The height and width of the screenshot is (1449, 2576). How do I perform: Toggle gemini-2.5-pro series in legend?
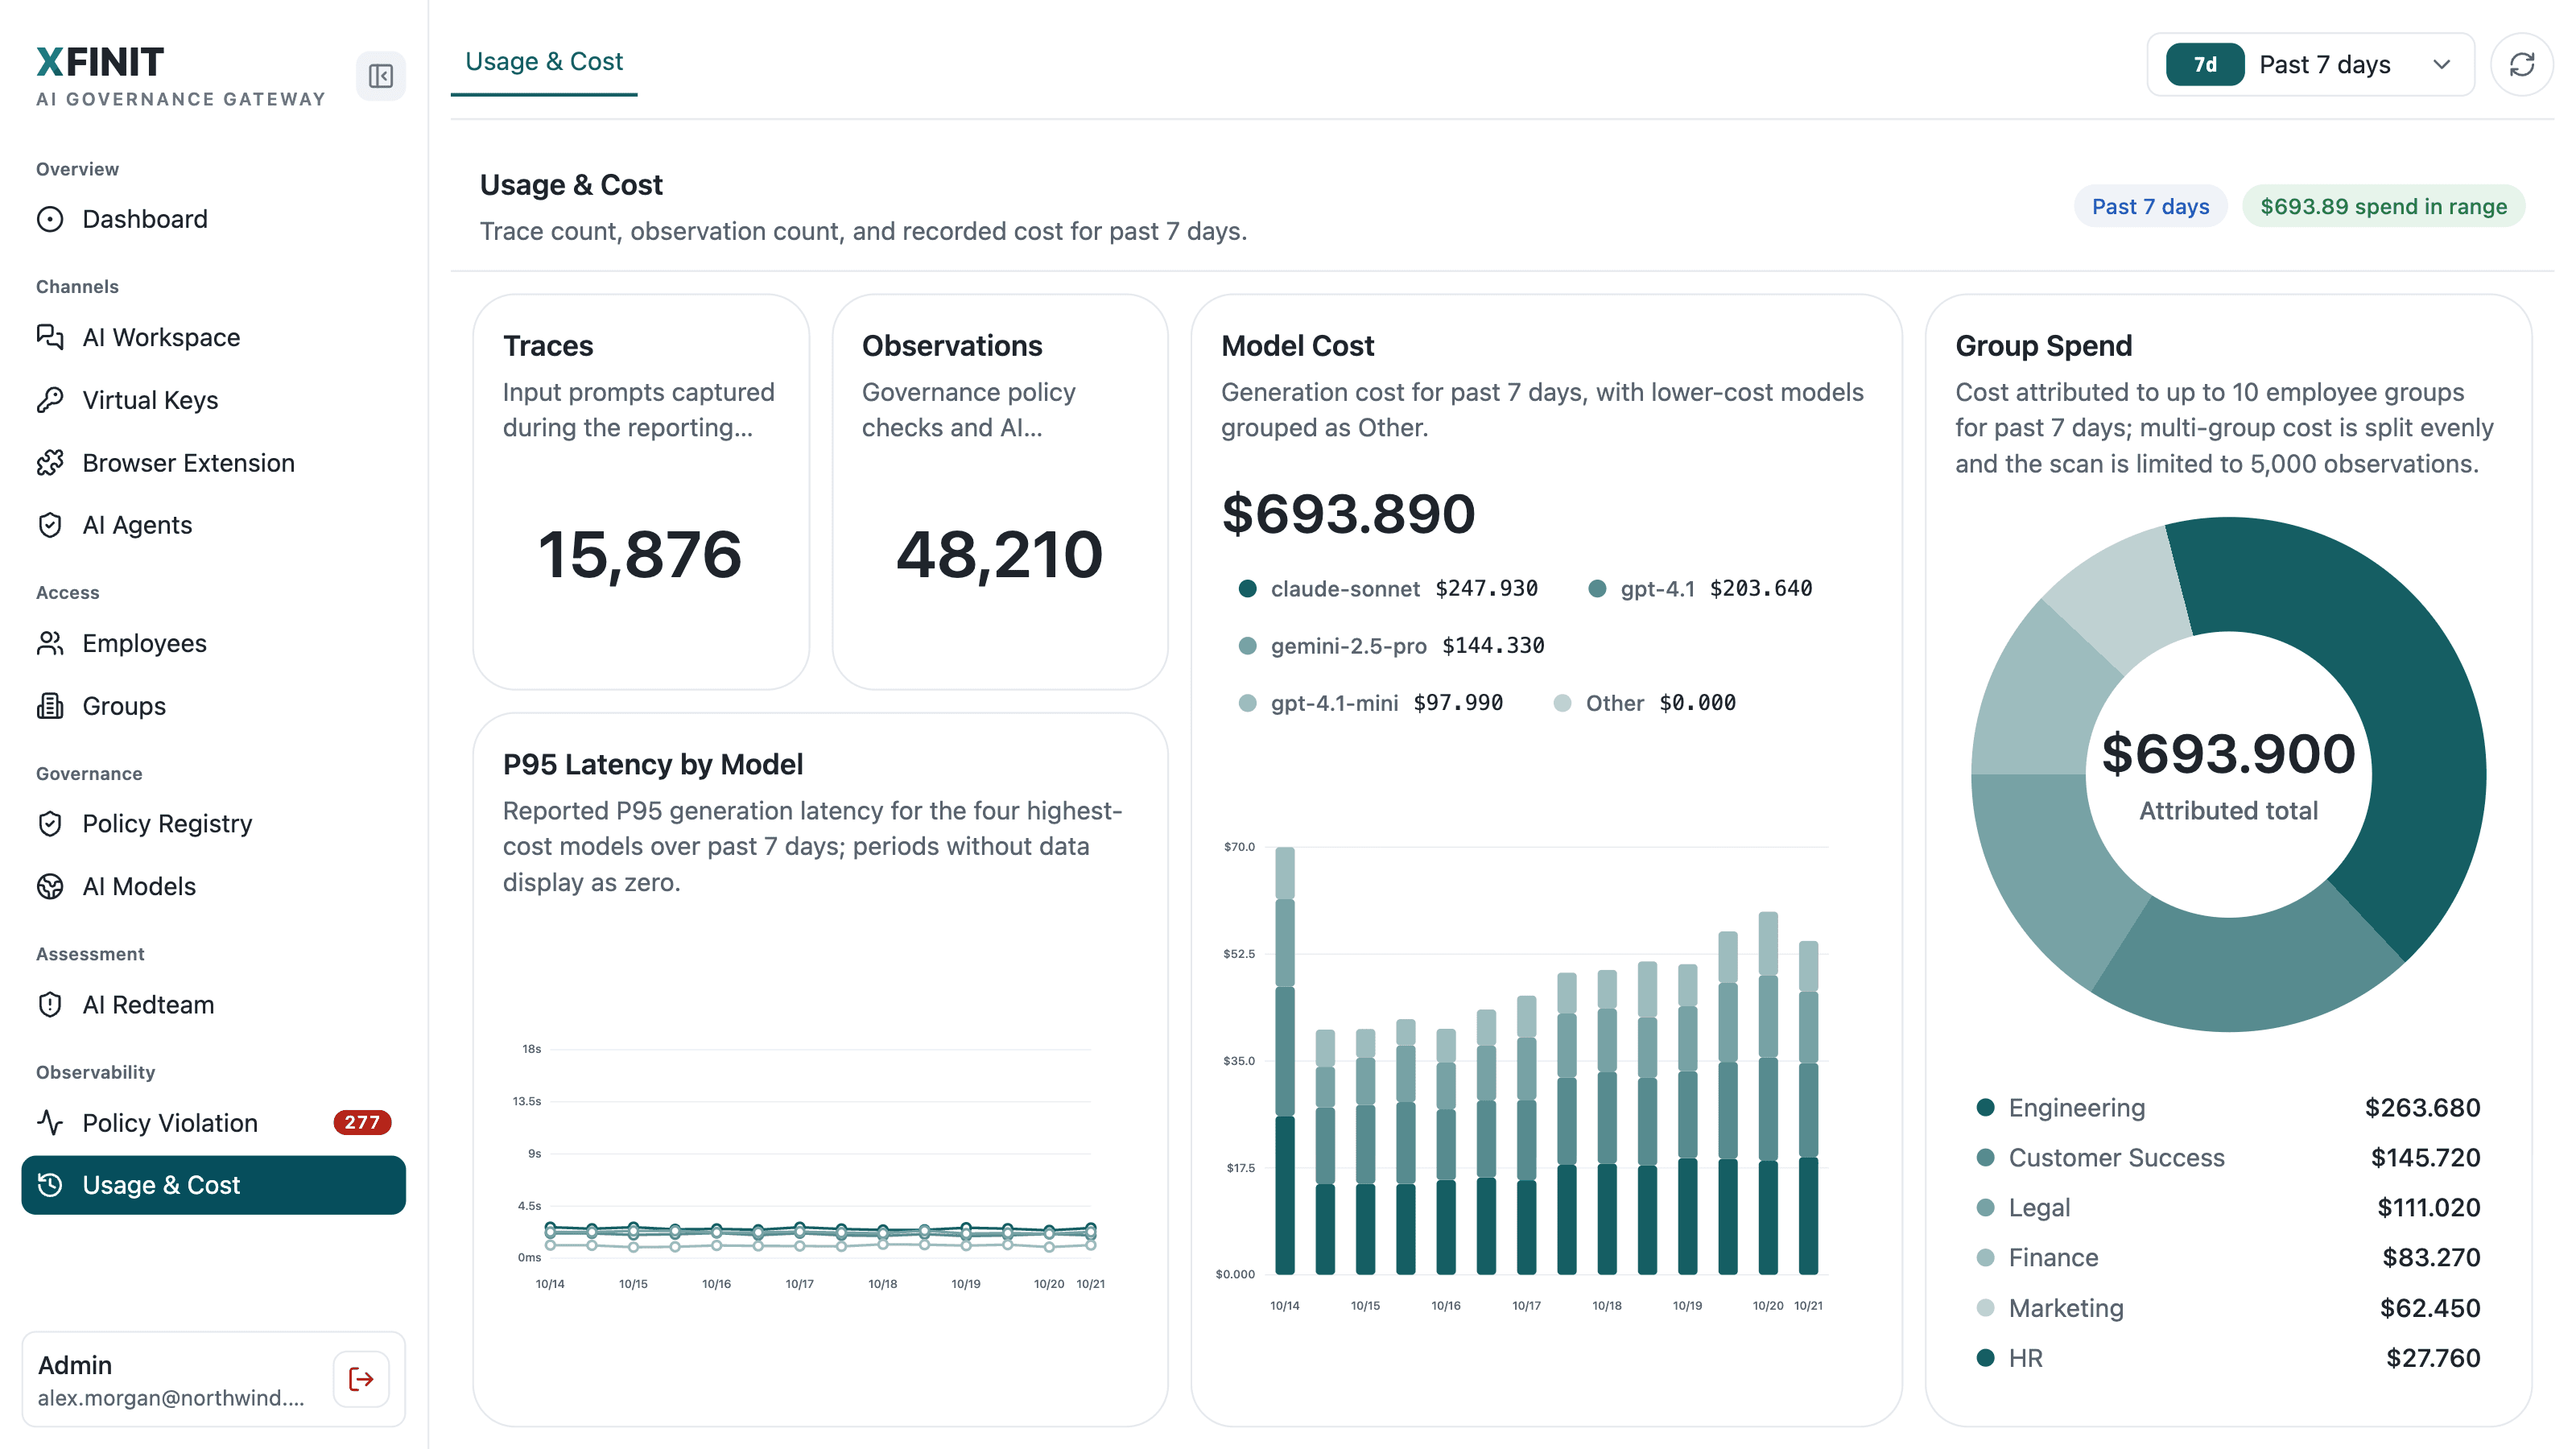(1391, 646)
